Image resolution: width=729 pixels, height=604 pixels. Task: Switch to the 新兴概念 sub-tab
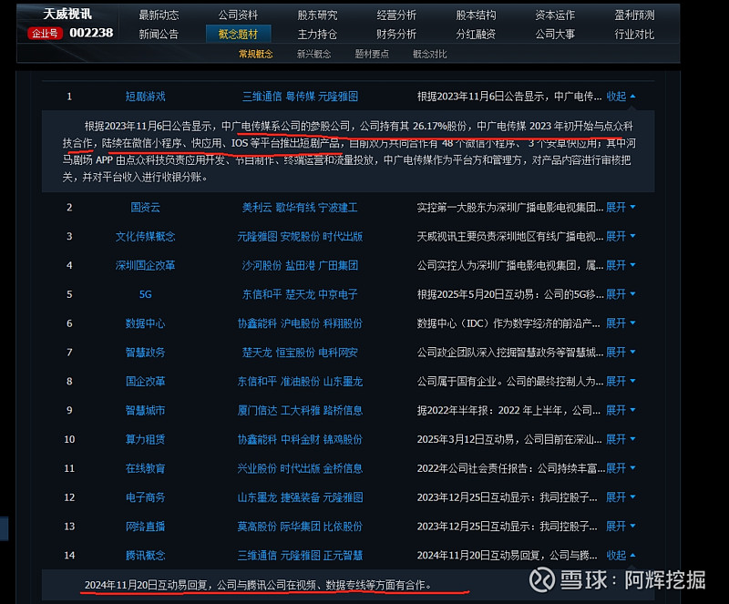[313, 54]
